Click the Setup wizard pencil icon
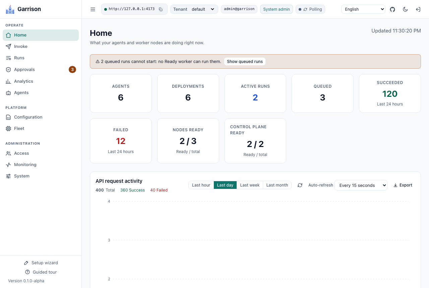 (26, 263)
